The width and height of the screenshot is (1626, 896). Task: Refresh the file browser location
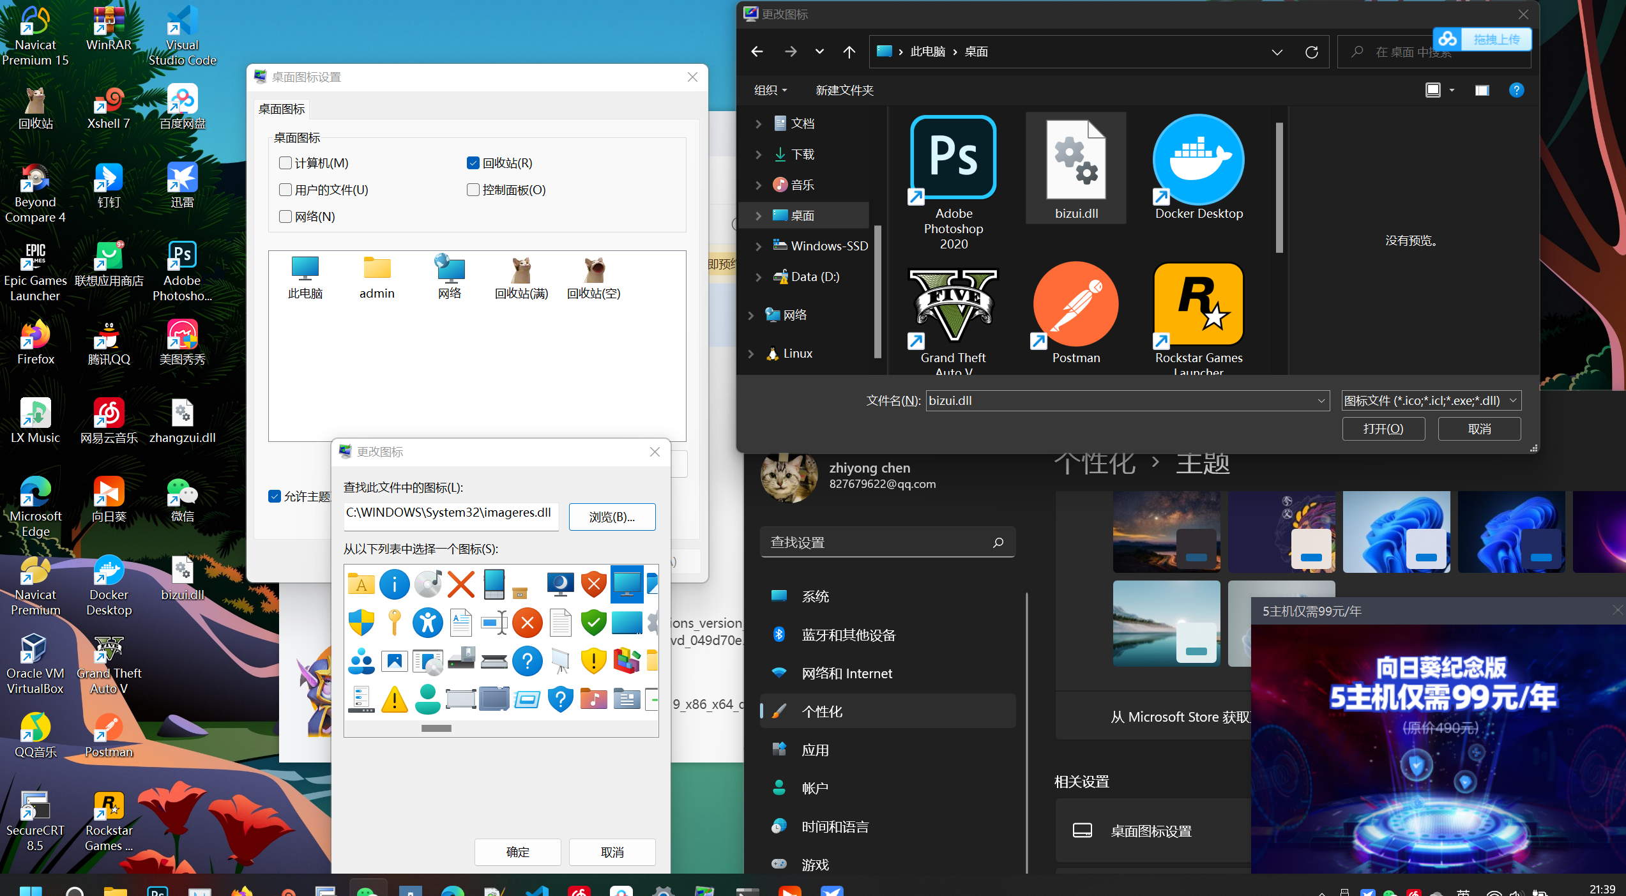(1312, 52)
